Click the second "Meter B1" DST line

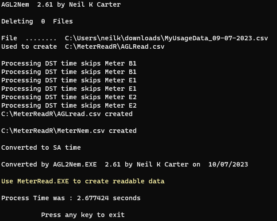(x=69, y=72)
